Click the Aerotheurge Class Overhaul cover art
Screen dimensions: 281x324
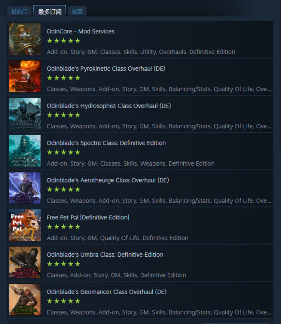coord(25,188)
